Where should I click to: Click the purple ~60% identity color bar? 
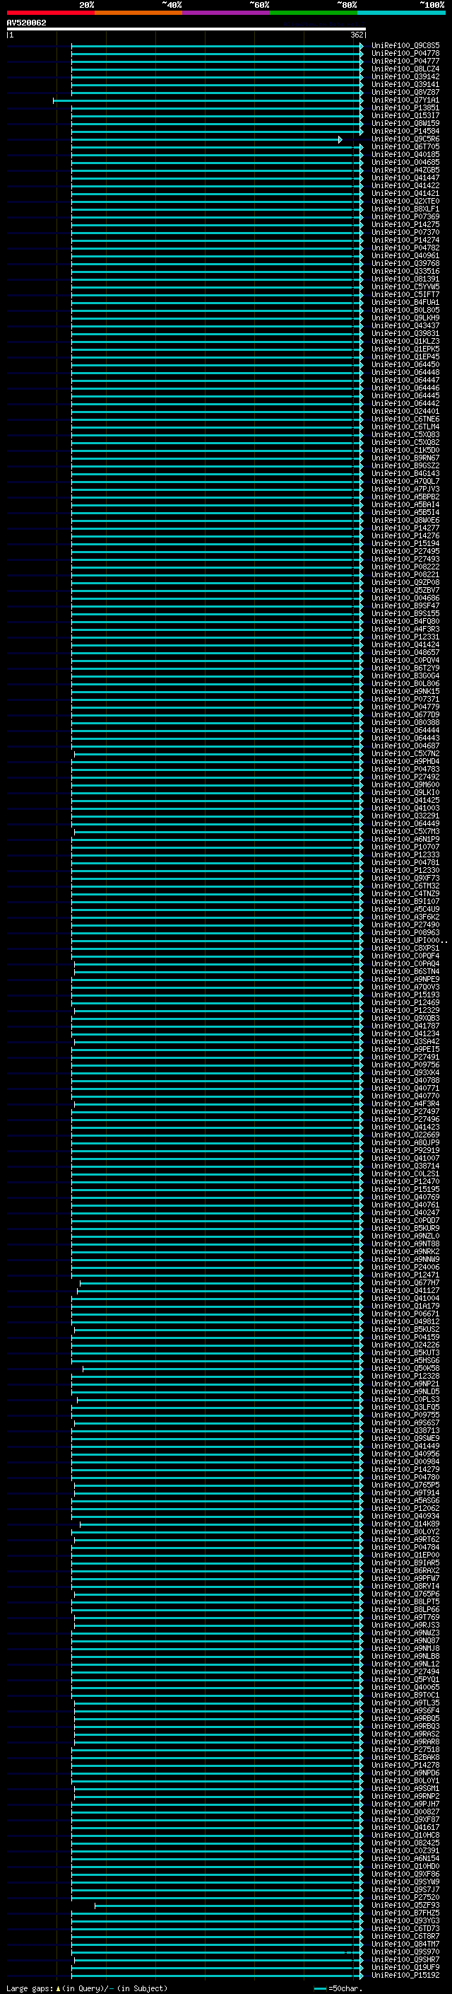point(225,13)
